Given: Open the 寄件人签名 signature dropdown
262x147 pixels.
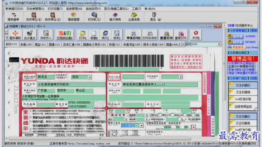Looking at the screenshot, I should coord(141,126).
